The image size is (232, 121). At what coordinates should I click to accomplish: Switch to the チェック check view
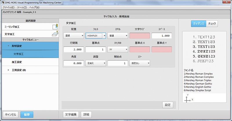(212, 24)
